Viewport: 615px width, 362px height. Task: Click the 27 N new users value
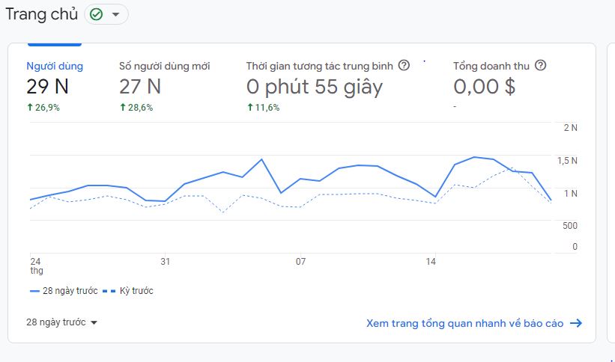coord(140,87)
